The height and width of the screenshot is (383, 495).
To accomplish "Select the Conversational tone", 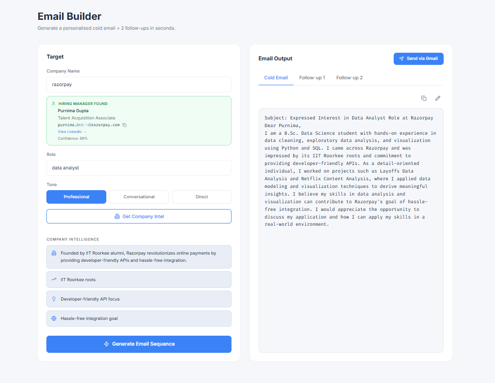I will pos(139,197).
